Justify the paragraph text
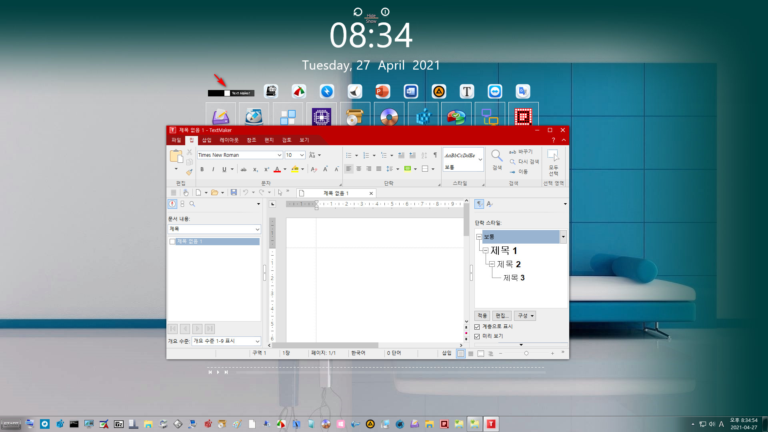Image resolution: width=768 pixels, height=432 pixels. [x=379, y=169]
